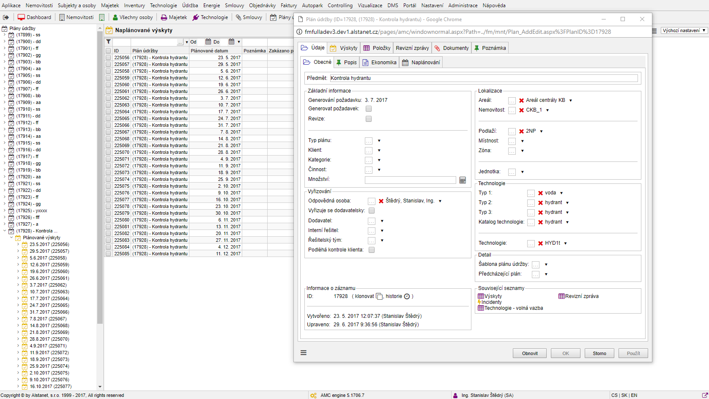Switch to the Revizní zprávy tab
Screen dimensions: 709x399
pyautogui.click(x=412, y=48)
